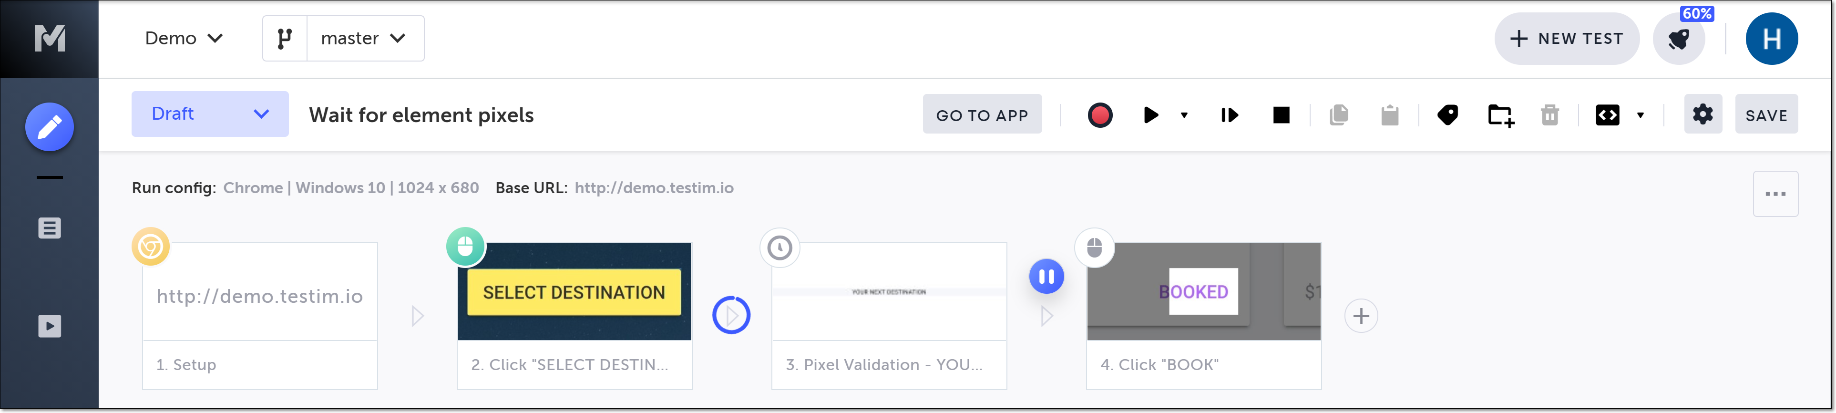Open the settings gear in toolbar
This screenshot has width=1836, height=413.
tap(1702, 114)
